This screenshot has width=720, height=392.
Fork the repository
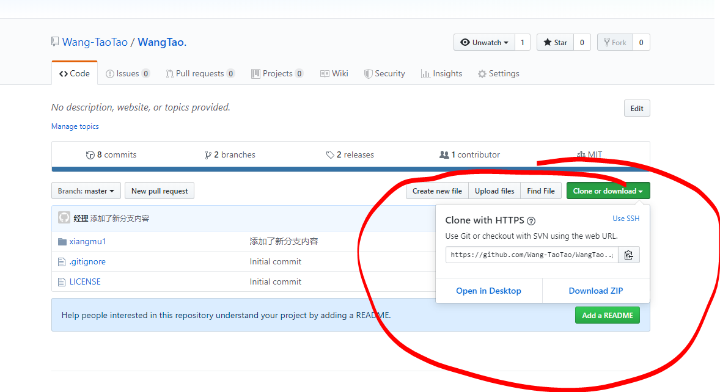coord(615,42)
